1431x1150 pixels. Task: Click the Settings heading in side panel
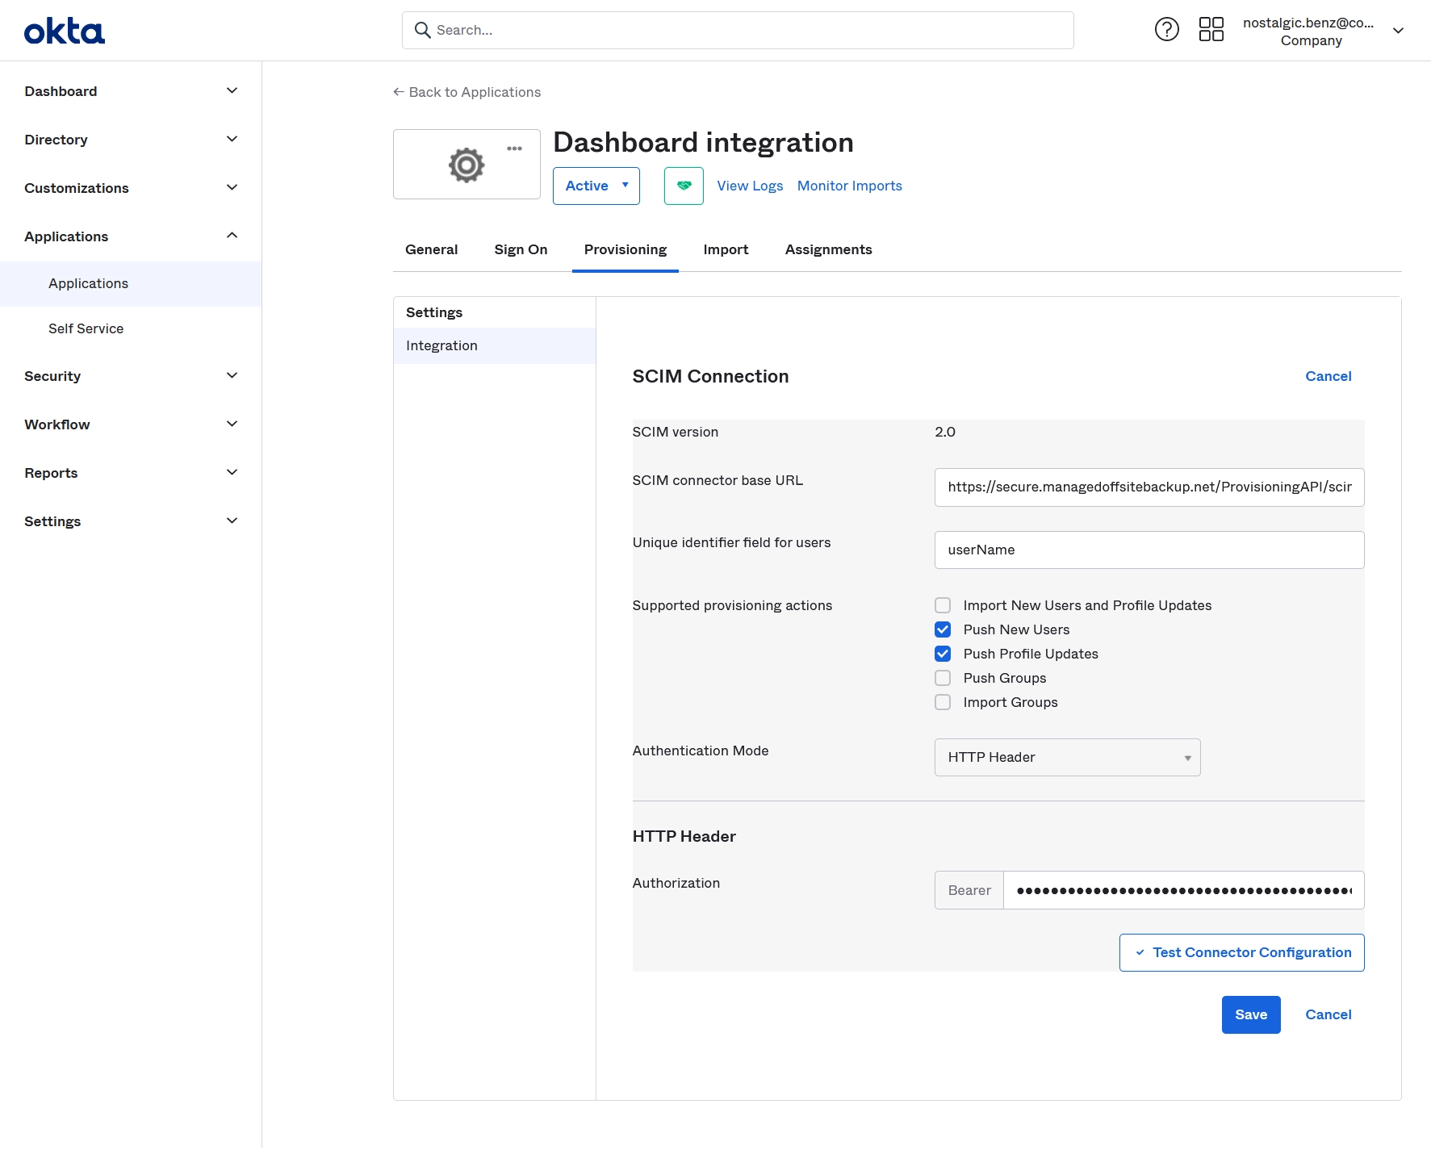[434, 312]
